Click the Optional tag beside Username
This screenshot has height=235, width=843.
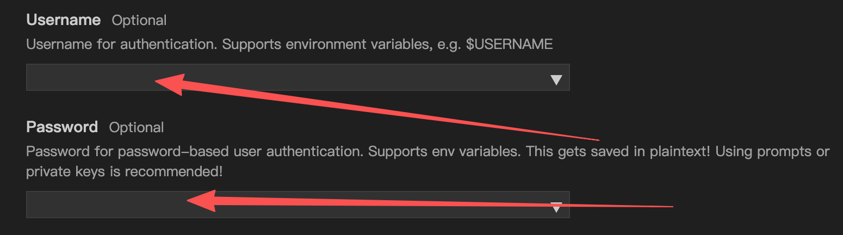[139, 21]
